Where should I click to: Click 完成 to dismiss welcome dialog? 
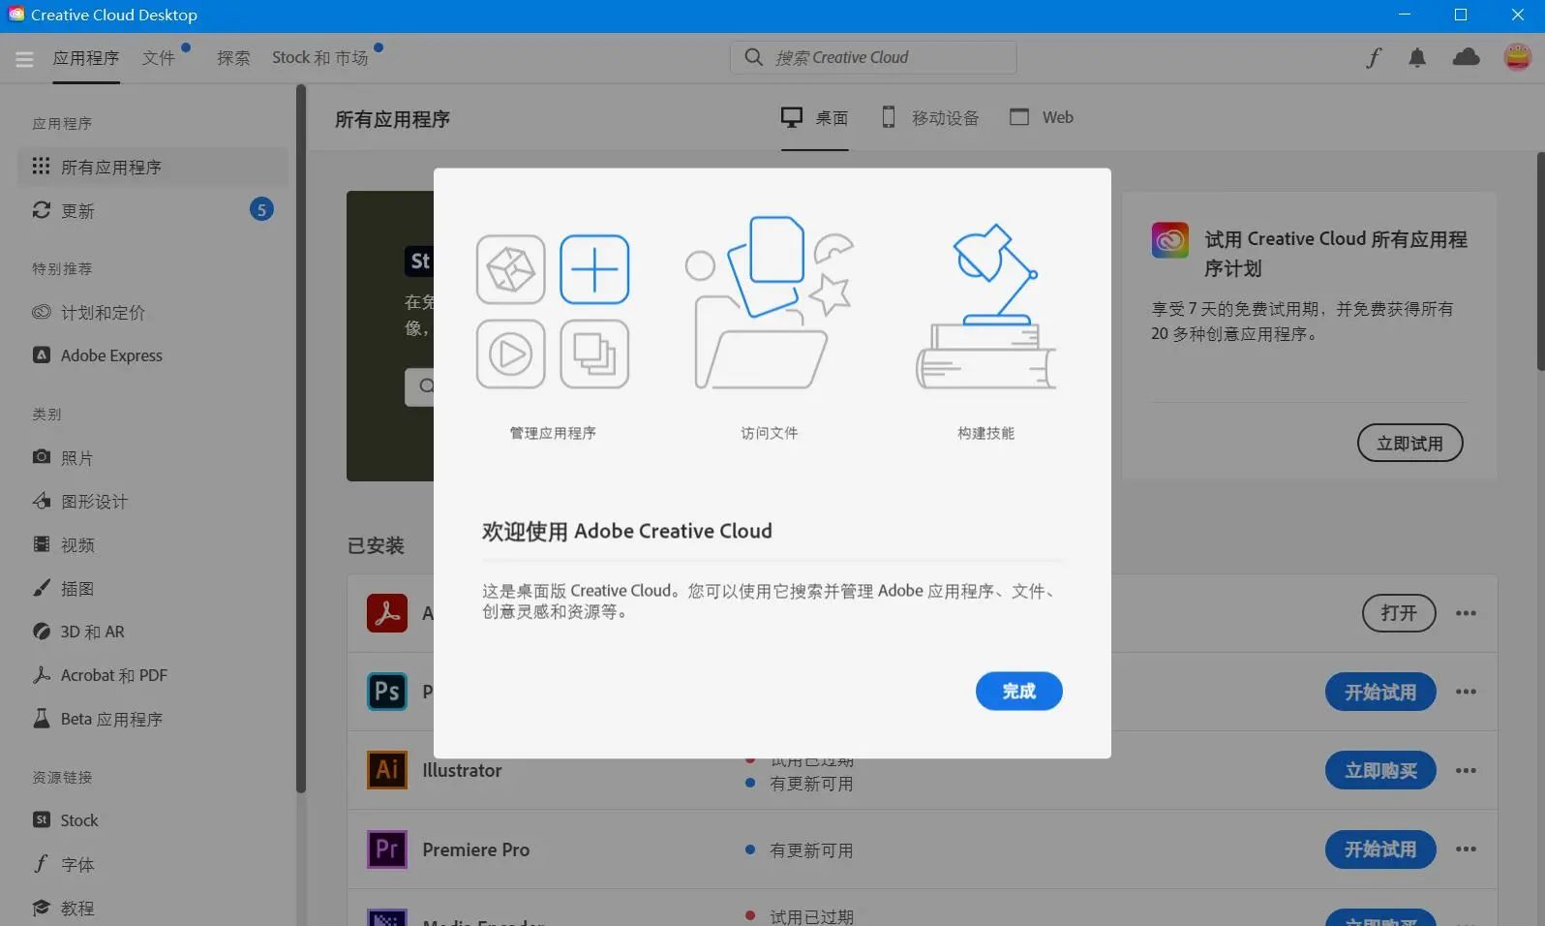[x=1018, y=691]
